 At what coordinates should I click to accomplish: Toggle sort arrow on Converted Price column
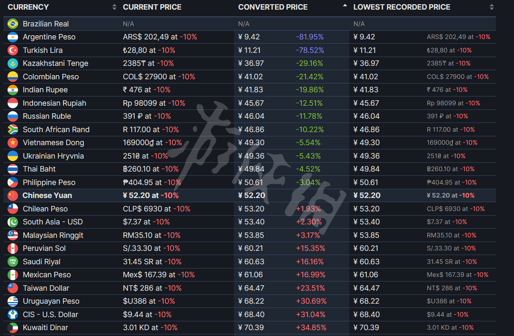pyautogui.click(x=345, y=6)
